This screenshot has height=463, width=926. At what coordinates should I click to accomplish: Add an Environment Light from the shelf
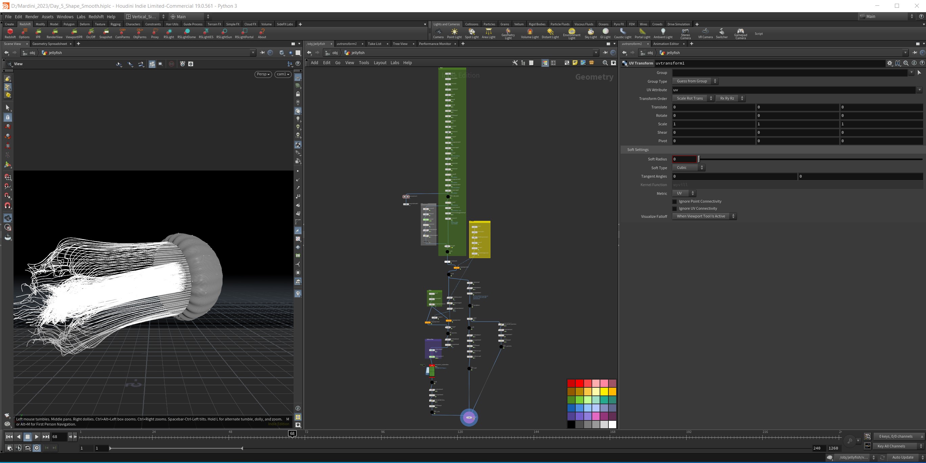click(572, 34)
